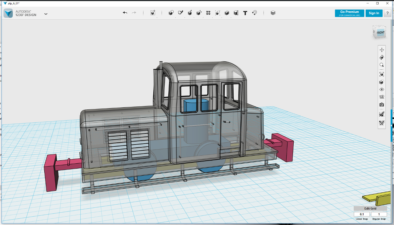Viewport: 394px width, 225px height.
Task: Open the Construct tool menu
Action: pyautogui.click(x=190, y=13)
